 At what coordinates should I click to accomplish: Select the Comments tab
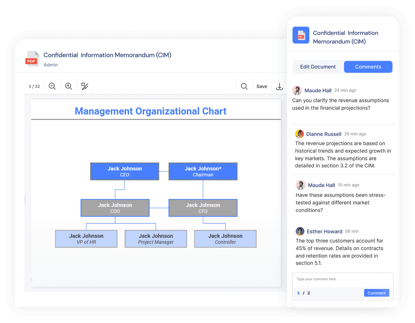[368, 67]
